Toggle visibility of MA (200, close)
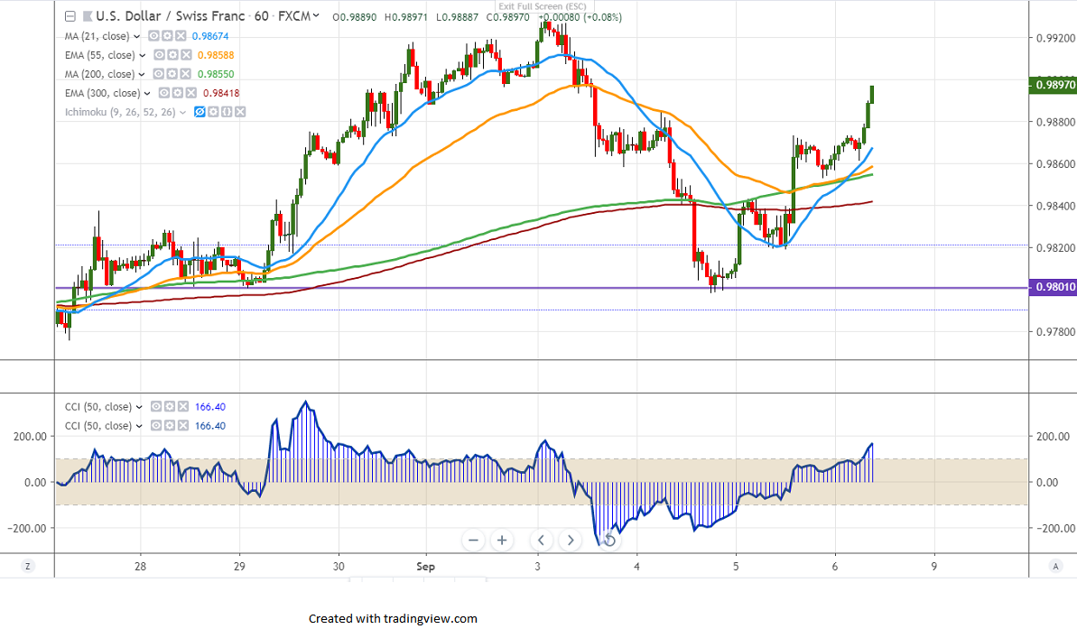Image resolution: width=1077 pixels, height=629 pixels. coord(159,73)
